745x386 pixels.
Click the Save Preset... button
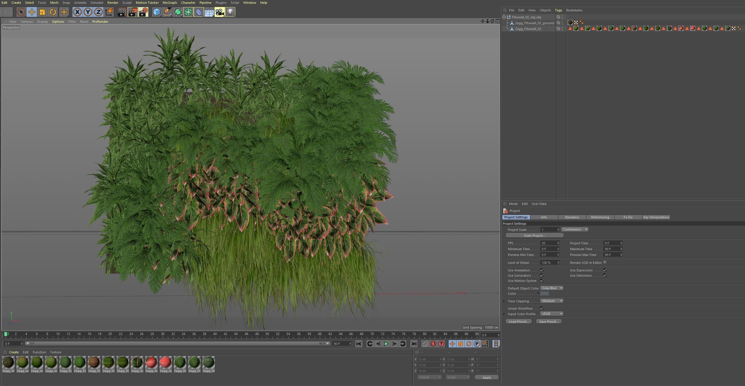point(549,322)
